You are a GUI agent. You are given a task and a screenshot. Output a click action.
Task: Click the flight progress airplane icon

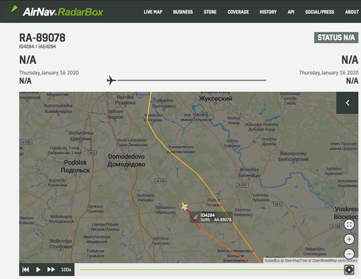(111, 80)
